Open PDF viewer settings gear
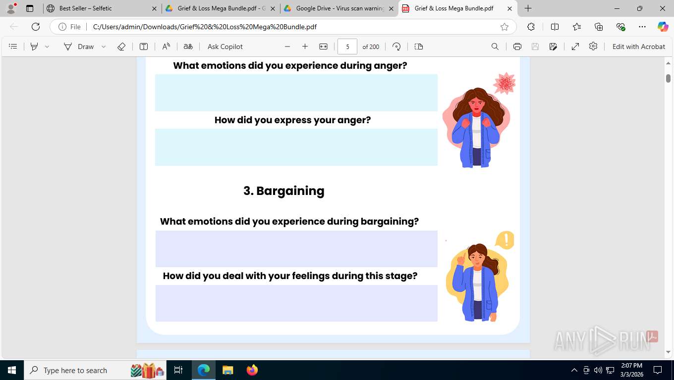This screenshot has width=674, height=380. tap(593, 47)
